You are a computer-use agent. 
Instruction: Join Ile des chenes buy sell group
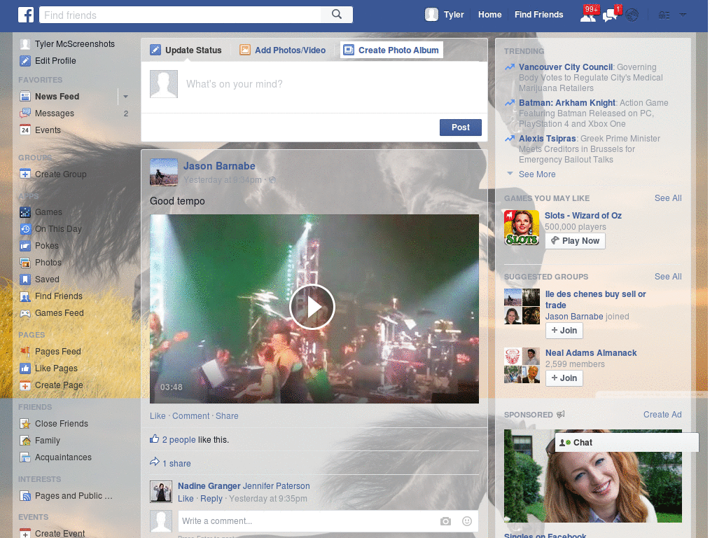coord(564,331)
